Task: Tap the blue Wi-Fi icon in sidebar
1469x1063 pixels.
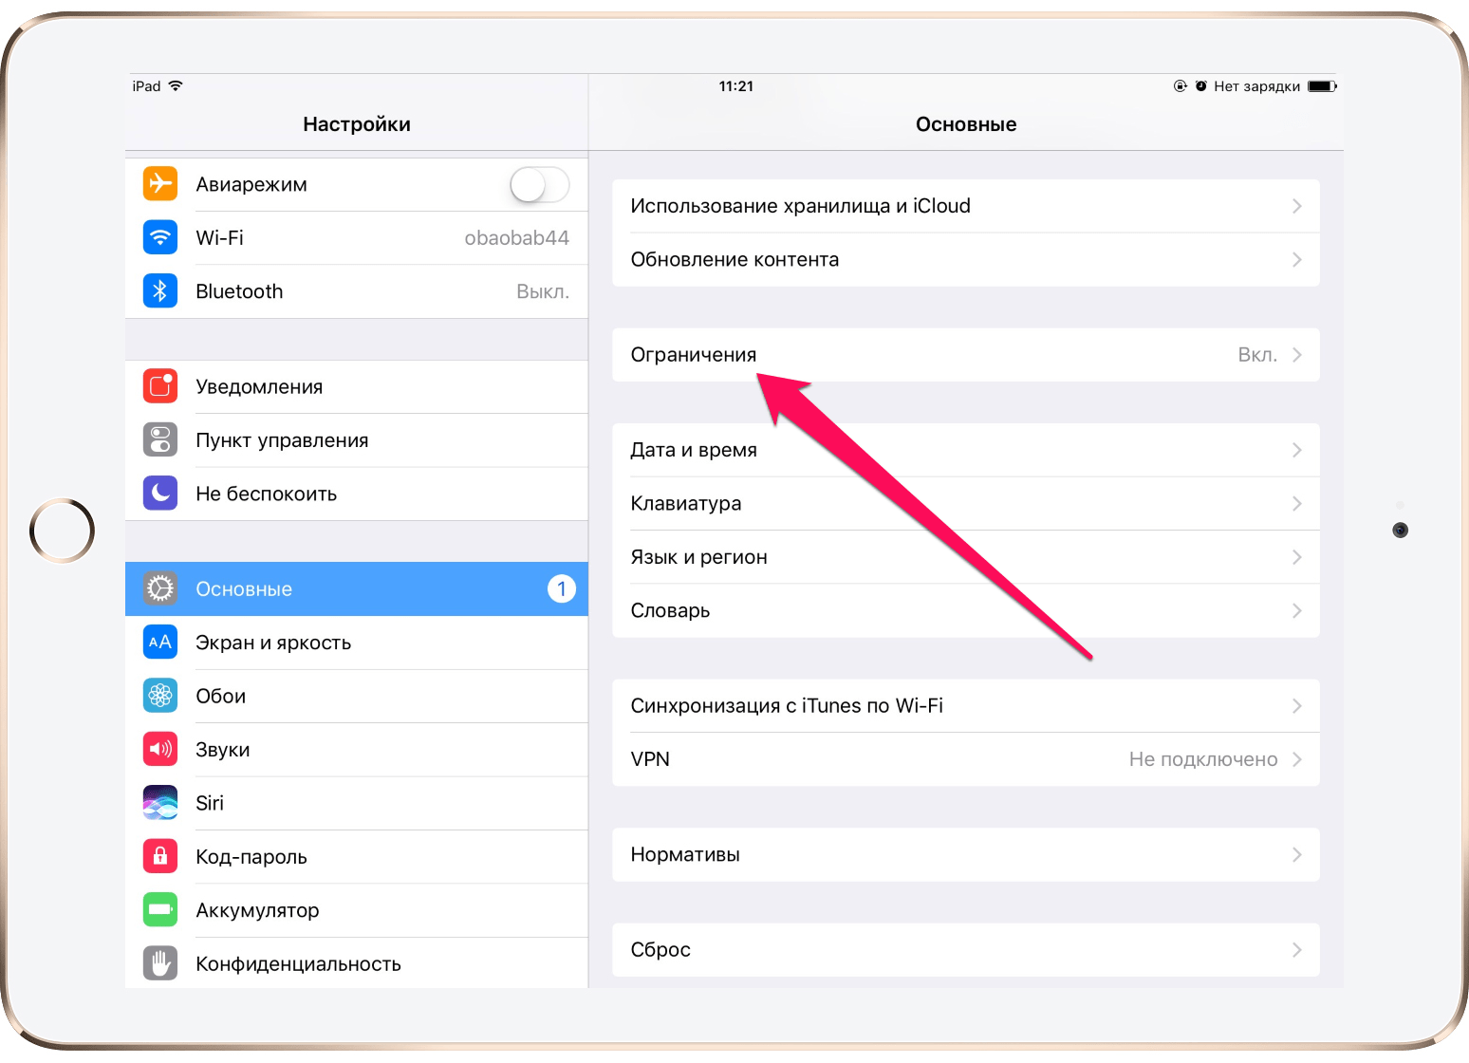Action: tap(160, 237)
